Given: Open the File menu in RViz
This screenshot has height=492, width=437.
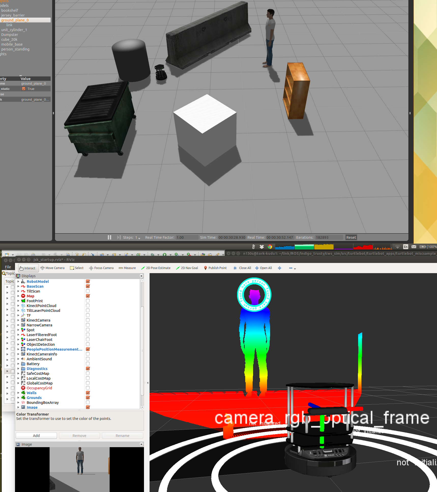Looking at the screenshot, I should (8, 267).
